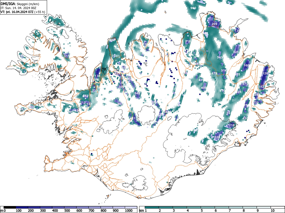285x213 pixels.
Task: Click the visibility value '479' on the map
Action: point(215,73)
